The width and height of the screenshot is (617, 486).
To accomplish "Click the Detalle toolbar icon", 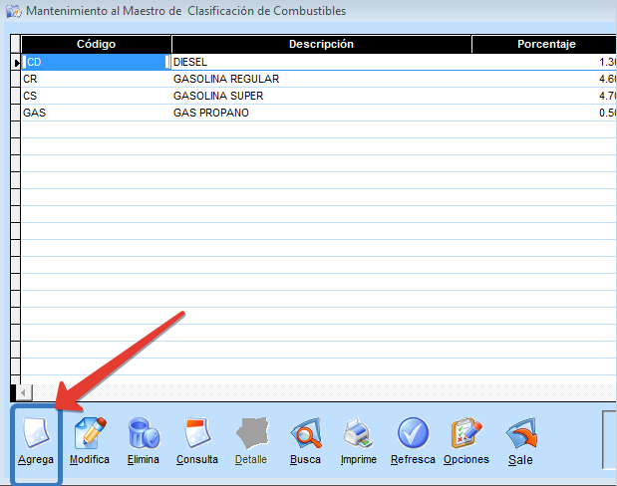I will click(x=251, y=434).
